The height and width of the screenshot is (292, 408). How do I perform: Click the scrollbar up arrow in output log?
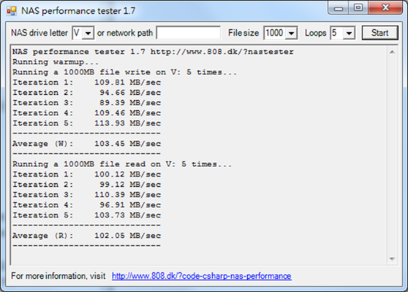[x=392, y=52]
